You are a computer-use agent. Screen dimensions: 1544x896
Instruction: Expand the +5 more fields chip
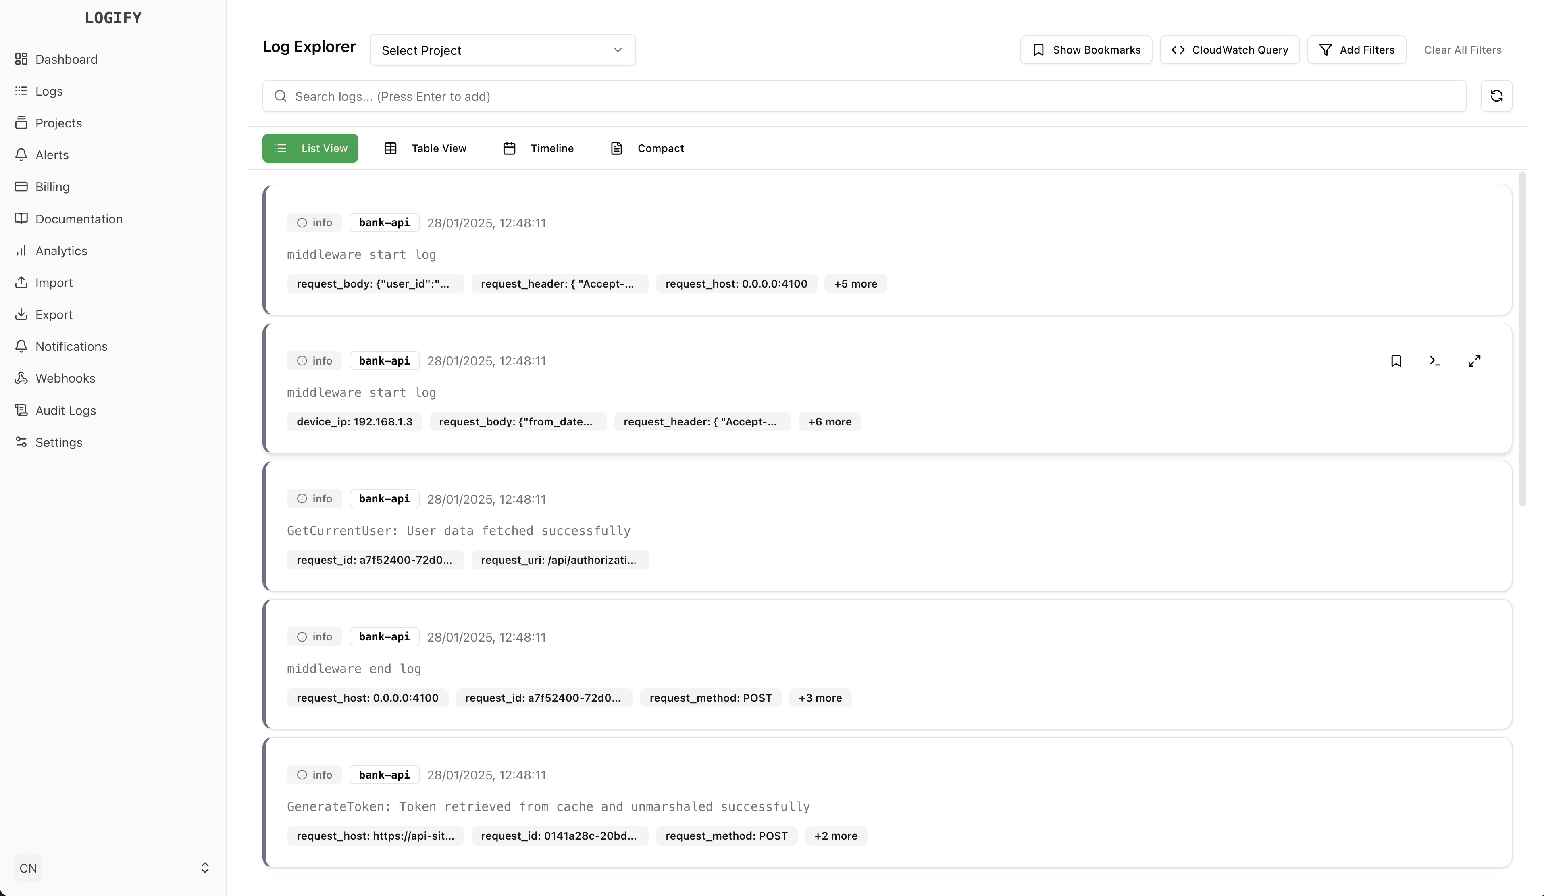point(855,284)
